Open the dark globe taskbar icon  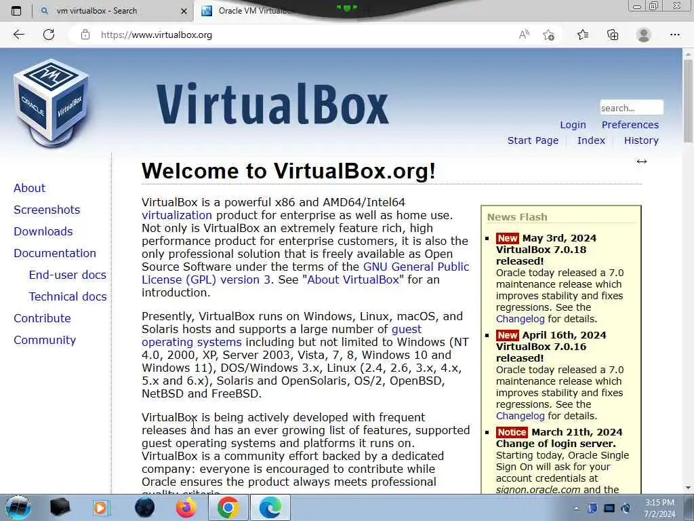pyautogui.click(x=145, y=507)
